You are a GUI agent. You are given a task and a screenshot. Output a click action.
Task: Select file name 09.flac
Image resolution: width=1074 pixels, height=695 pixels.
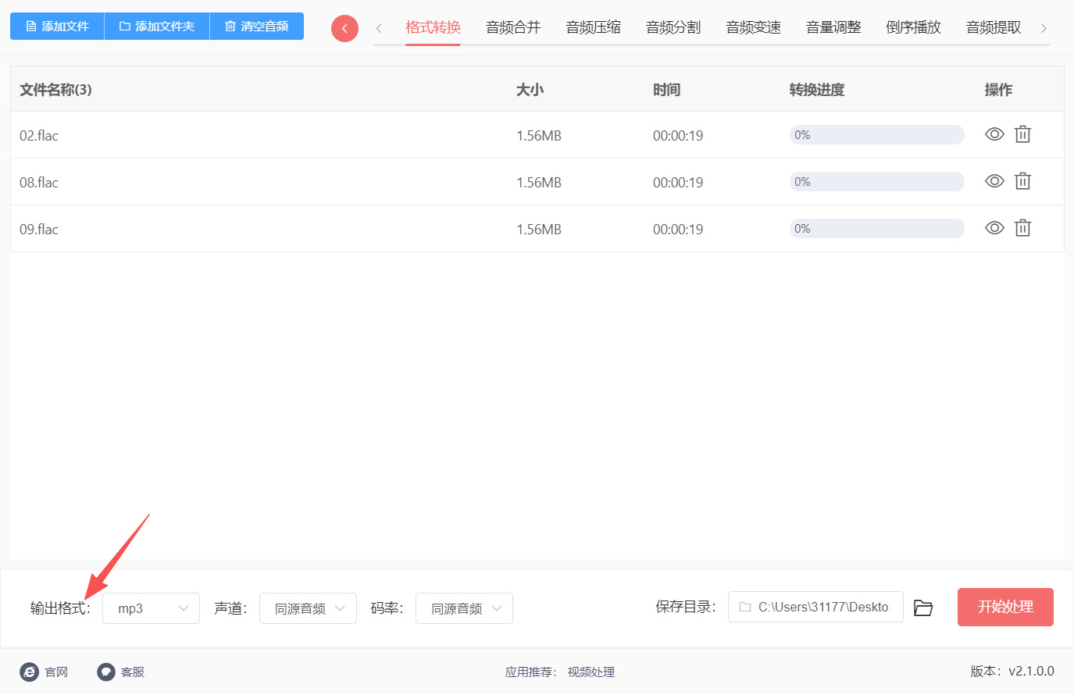[39, 229]
